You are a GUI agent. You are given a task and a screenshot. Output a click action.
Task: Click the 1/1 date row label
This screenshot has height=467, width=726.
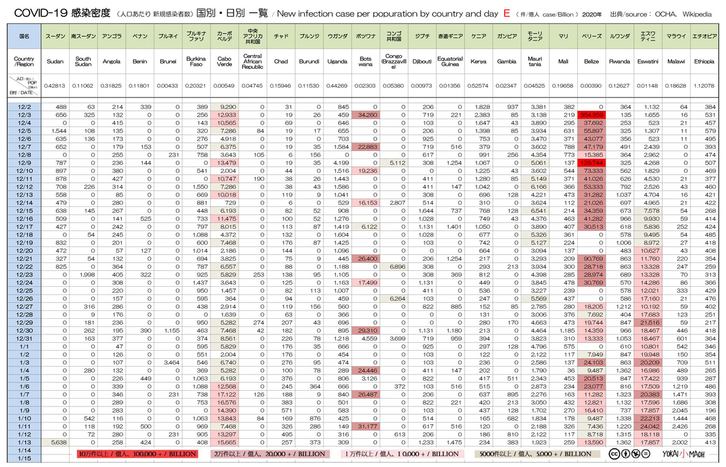[x=25, y=347]
